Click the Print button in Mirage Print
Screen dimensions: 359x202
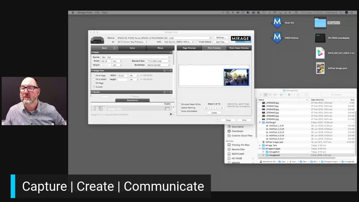click(x=244, y=120)
